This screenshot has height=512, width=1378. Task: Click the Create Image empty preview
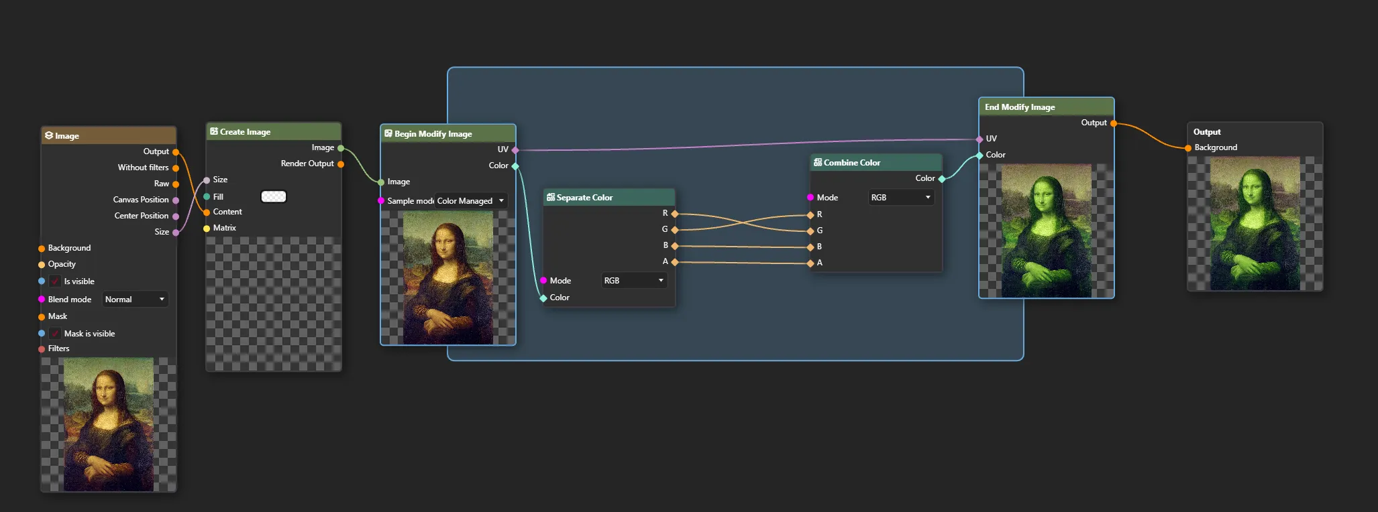click(274, 304)
